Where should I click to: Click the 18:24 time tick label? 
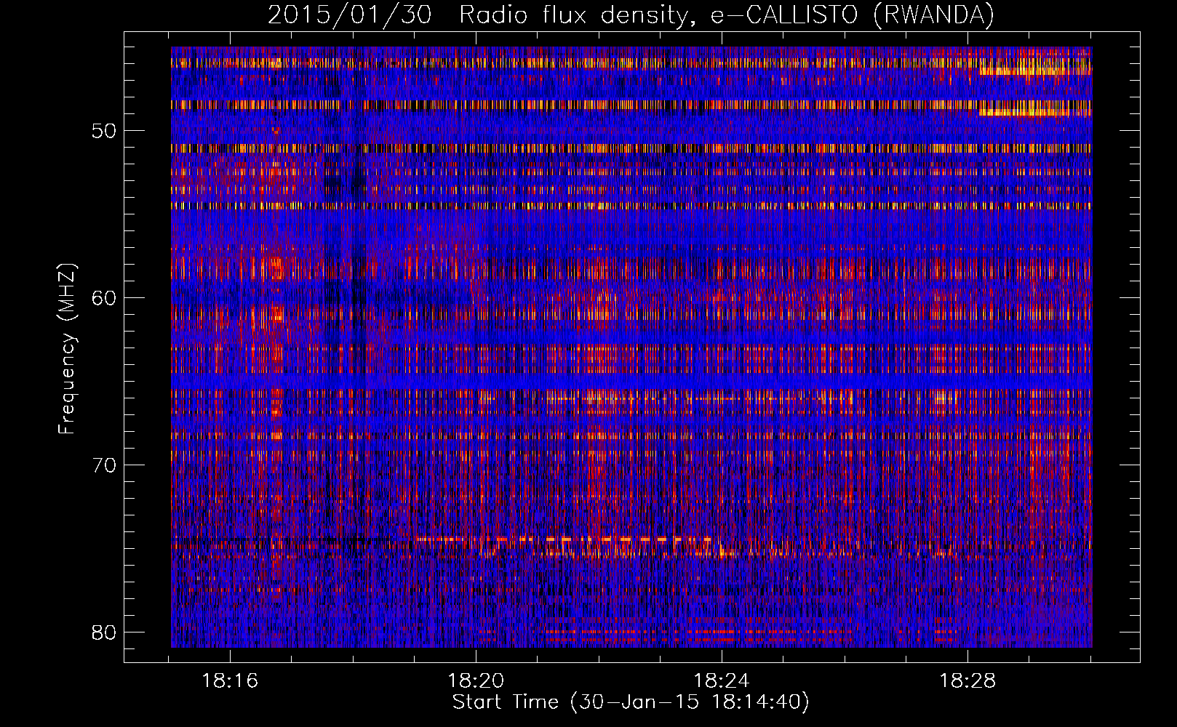point(722,681)
